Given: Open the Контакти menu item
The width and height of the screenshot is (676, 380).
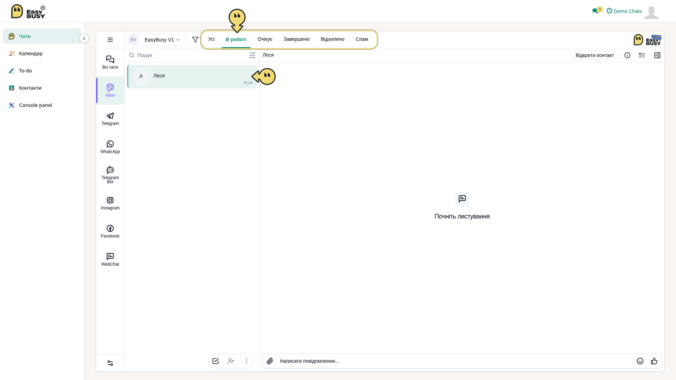Looking at the screenshot, I should 42,88.
